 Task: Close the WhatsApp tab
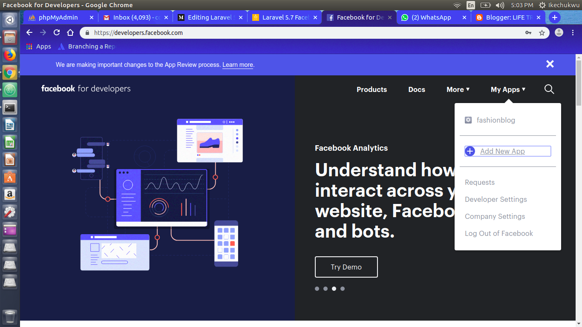[x=464, y=17]
